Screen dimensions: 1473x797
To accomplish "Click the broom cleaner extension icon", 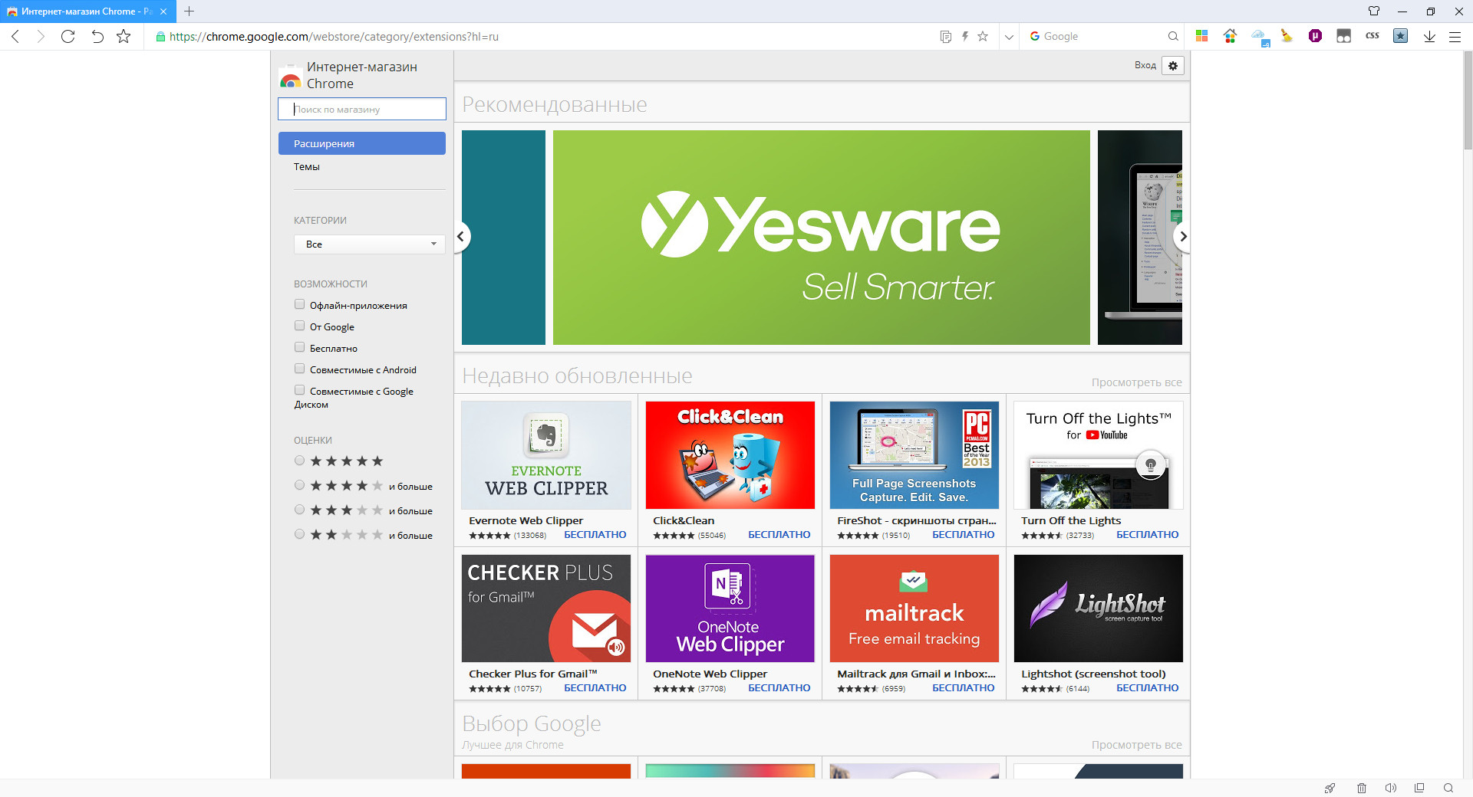I will (x=1287, y=36).
